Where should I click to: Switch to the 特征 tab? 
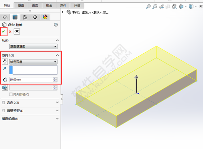(x=7, y=5)
